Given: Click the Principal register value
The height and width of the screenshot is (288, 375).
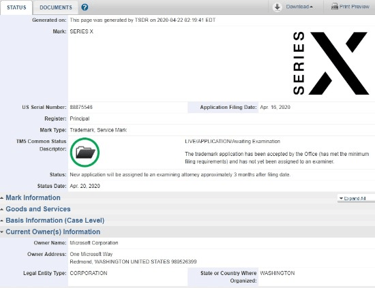Looking at the screenshot, I should pos(80,118).
